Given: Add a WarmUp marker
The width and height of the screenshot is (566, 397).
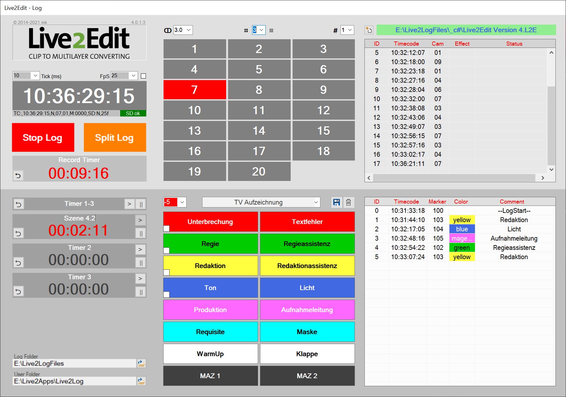Looking at the screenshot, I should [210, 354].
